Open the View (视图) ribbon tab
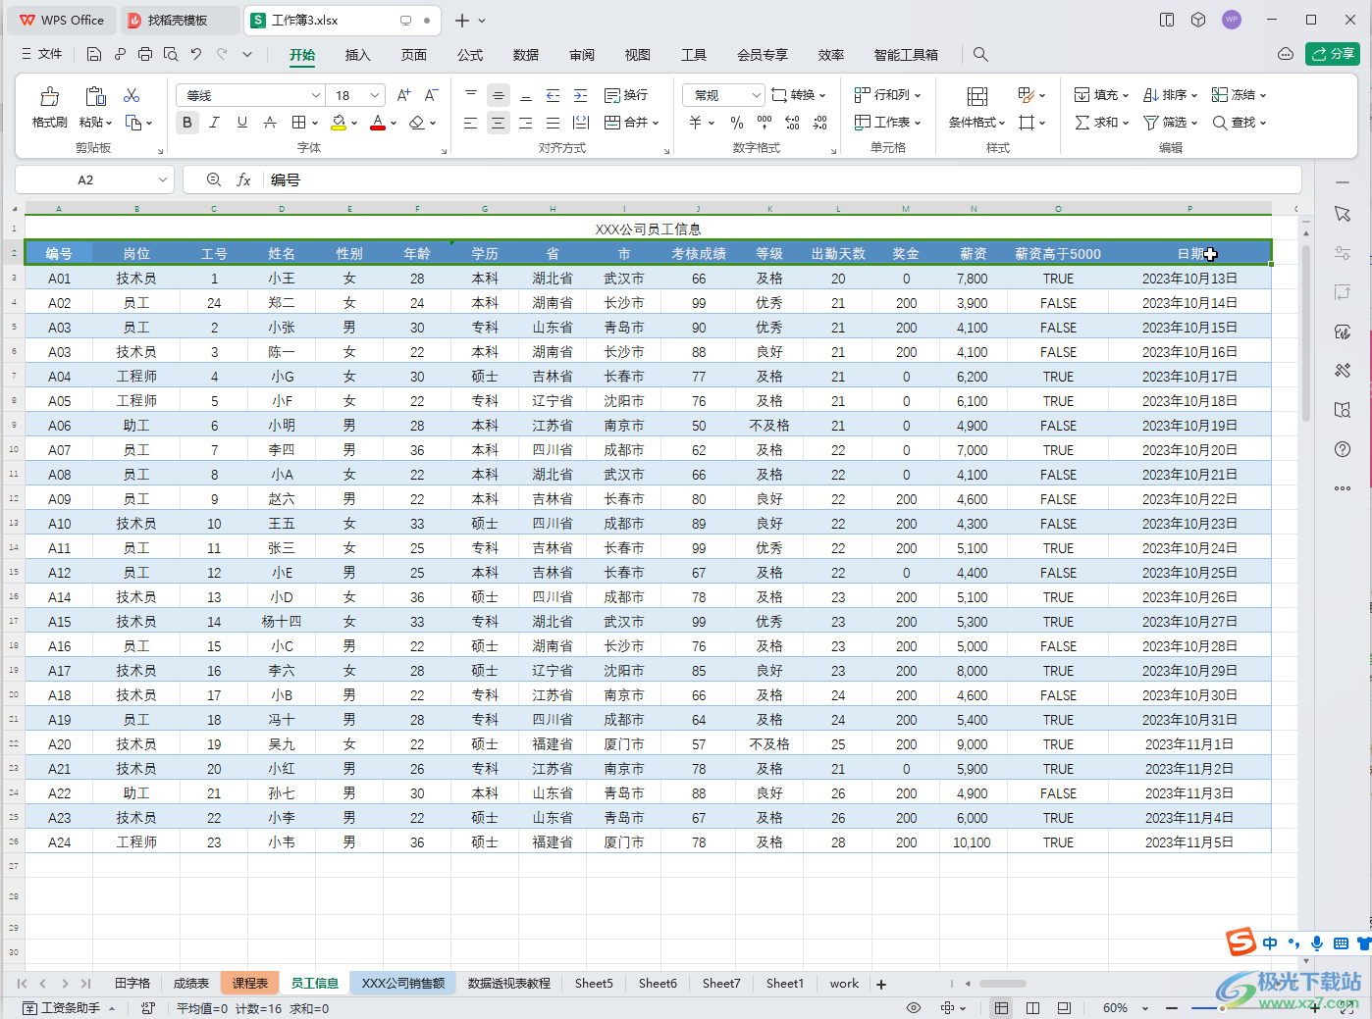 (x=638, y=55)
